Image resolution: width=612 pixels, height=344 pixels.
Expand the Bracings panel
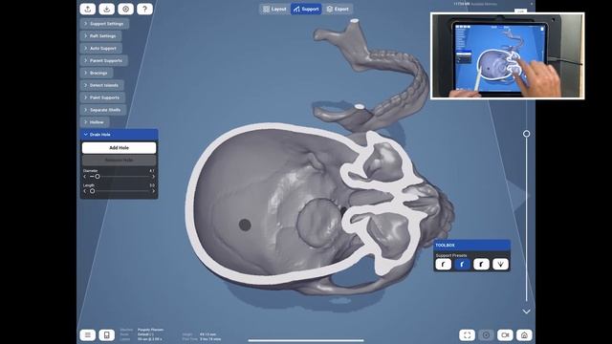97,73
